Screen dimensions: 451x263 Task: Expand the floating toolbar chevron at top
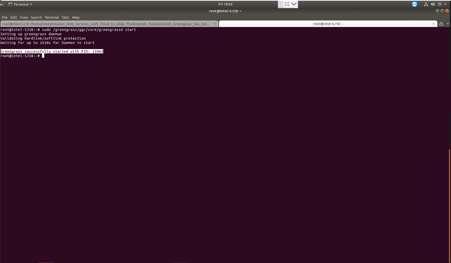(x=294, y=4)
